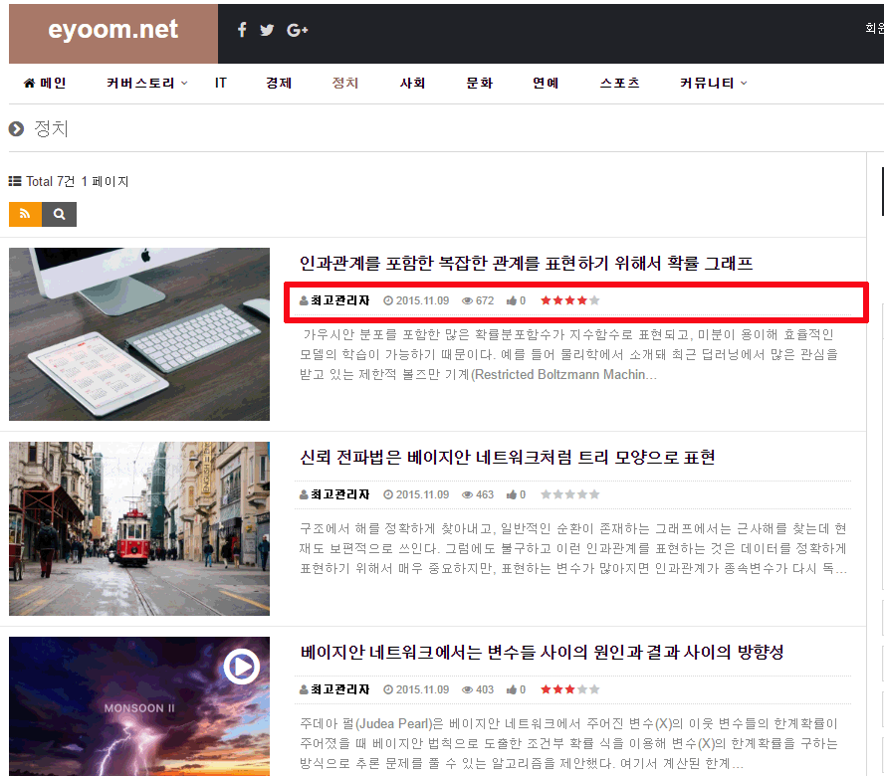Expand the 커버스토리 menu chevron
This screenshot has width=884, height=776.
[x=184, y=84]
